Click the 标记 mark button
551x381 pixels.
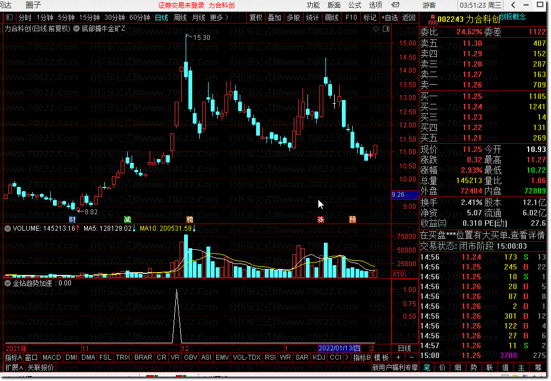(370, 17)
